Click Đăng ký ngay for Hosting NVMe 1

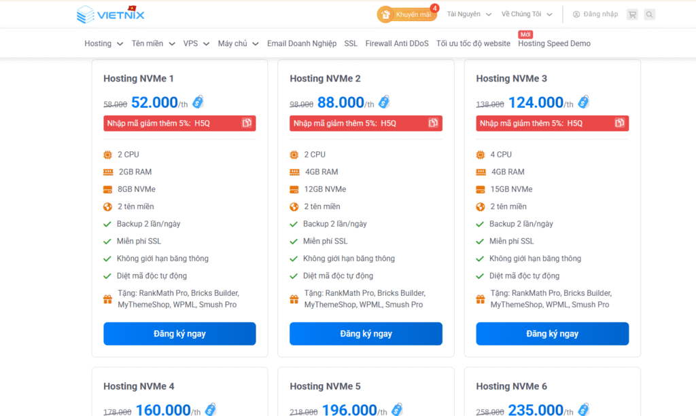pyautogui.click(x=179, y=334)
